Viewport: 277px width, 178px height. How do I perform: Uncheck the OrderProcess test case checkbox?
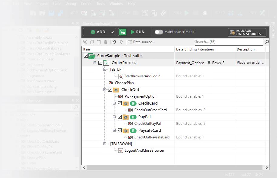[100, 63]
